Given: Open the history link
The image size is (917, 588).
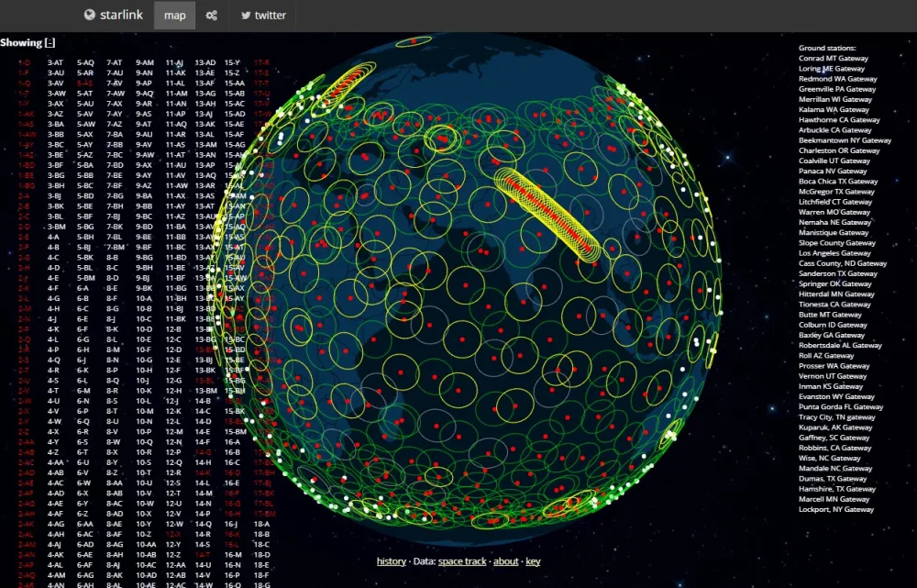Looking at the screenshot, I should [x=391, y=561].
